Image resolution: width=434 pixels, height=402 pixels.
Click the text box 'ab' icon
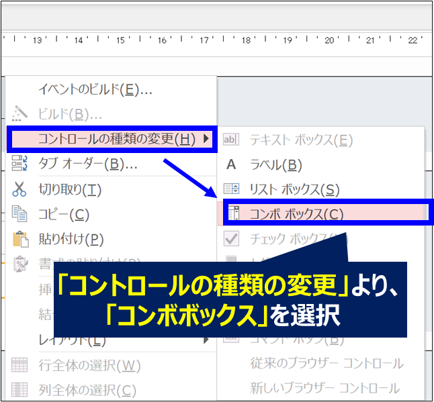(x=231, y=140)
